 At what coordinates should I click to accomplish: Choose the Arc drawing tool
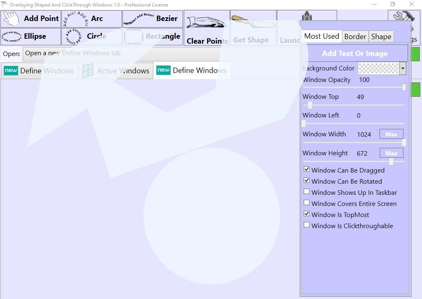point(91,19)
